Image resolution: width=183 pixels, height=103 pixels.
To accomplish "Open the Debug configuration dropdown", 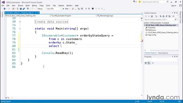I will point(41,9).
